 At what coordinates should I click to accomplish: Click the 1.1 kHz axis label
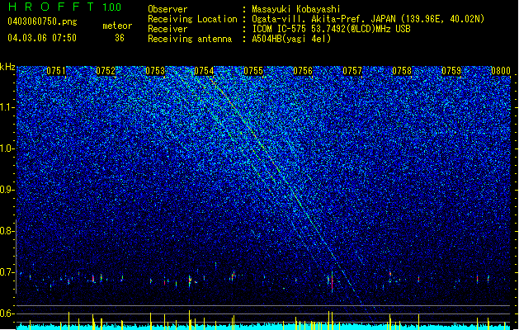tap(7, 107)
